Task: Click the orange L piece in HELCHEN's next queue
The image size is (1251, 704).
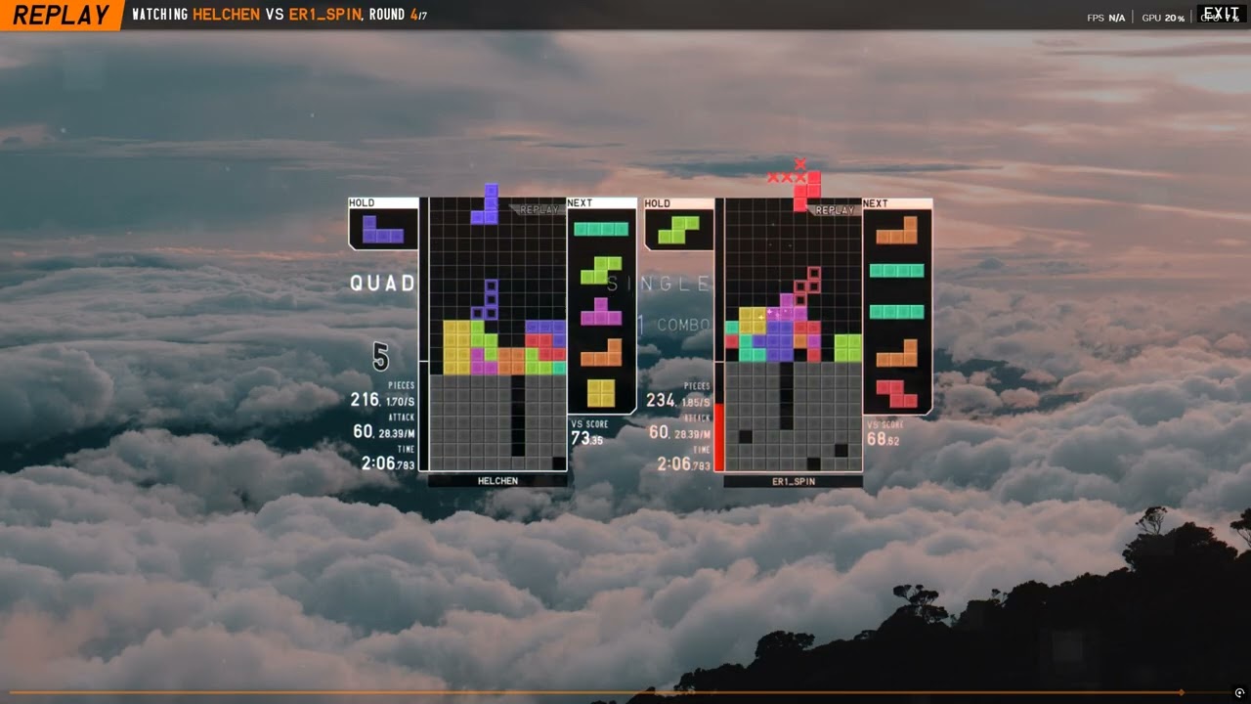Action: click(601, 352)
